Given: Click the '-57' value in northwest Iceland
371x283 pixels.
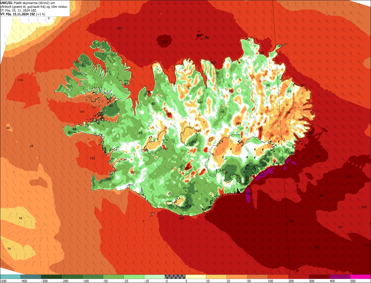Looking at the screenshot, I should (153, 104).
